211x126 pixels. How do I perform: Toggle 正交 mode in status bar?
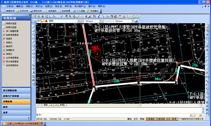[x=136, y=119]
